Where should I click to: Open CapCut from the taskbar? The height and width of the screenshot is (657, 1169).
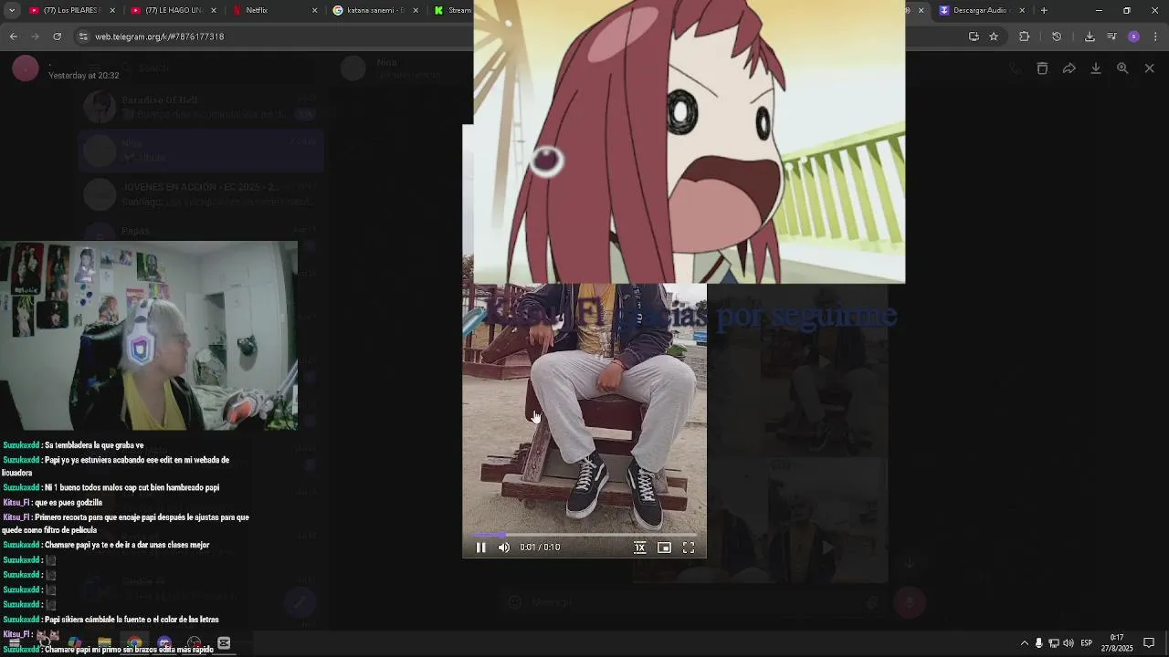(224, 643)
